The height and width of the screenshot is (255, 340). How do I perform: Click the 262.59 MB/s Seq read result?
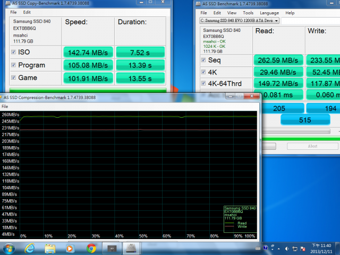[278, 60]
